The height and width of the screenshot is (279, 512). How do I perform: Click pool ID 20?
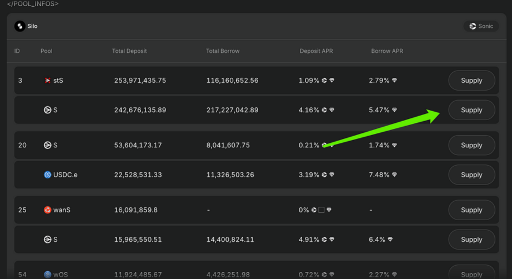(22, 145)
